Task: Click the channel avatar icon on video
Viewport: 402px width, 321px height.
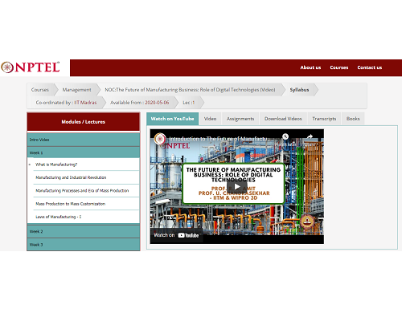Action: 160,139
